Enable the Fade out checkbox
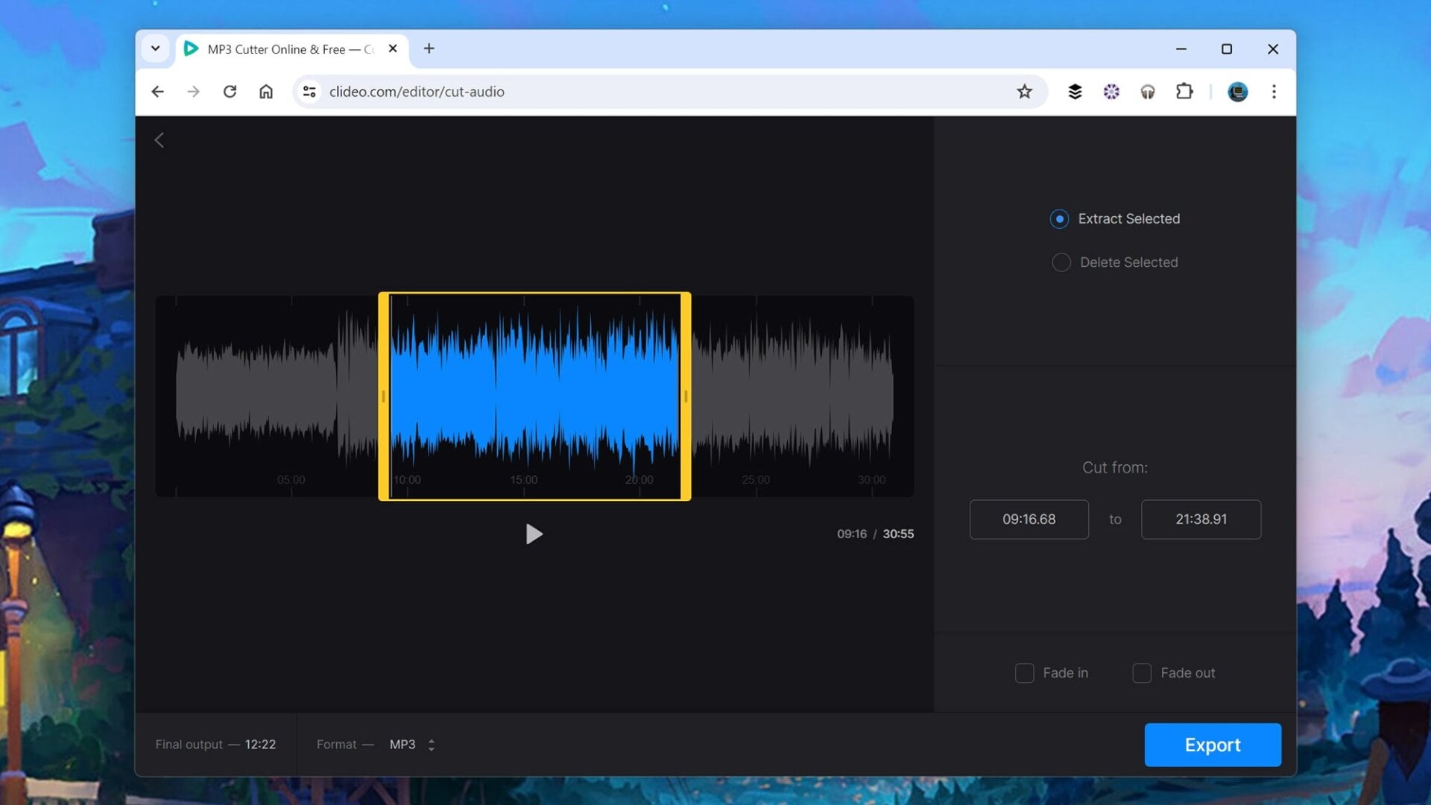Image resolution: width=1431 pixels, height=805 pixels. 1141,672
